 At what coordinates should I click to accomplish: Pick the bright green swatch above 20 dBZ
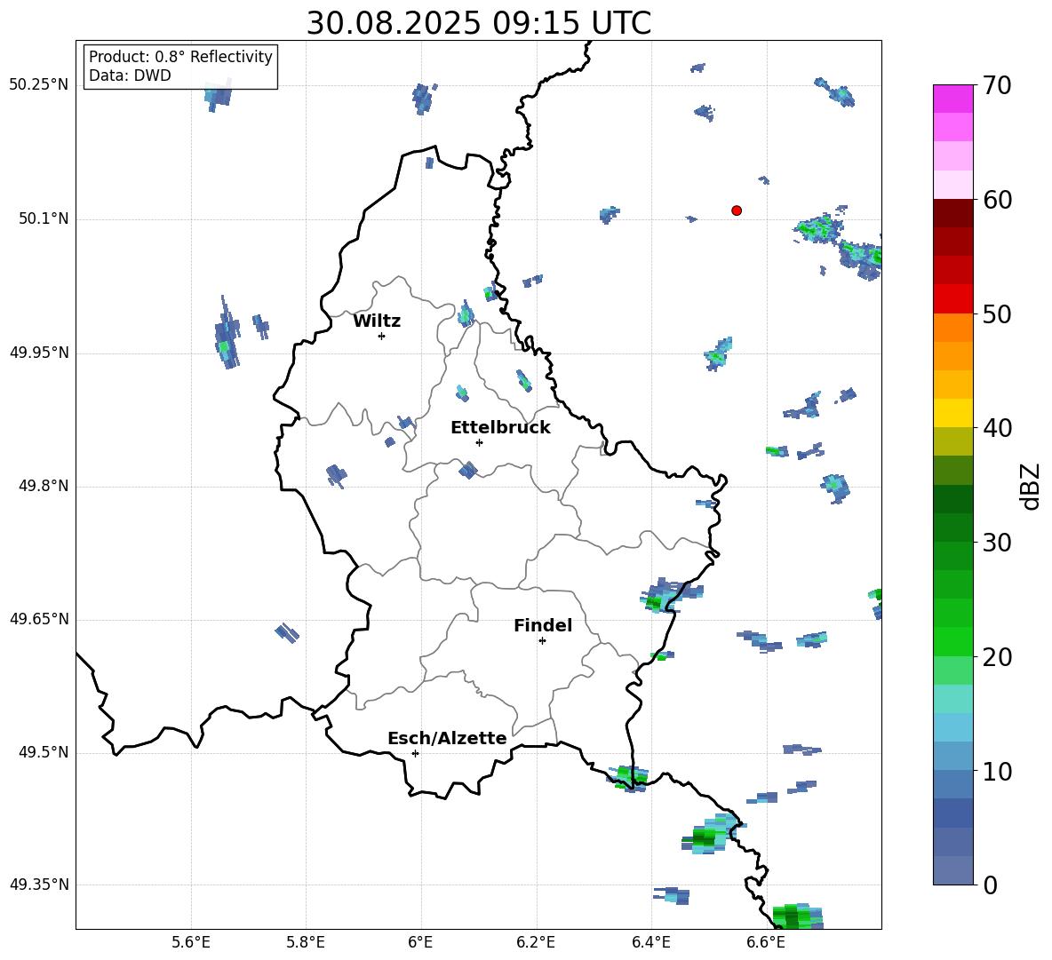(x=953, y=641)
